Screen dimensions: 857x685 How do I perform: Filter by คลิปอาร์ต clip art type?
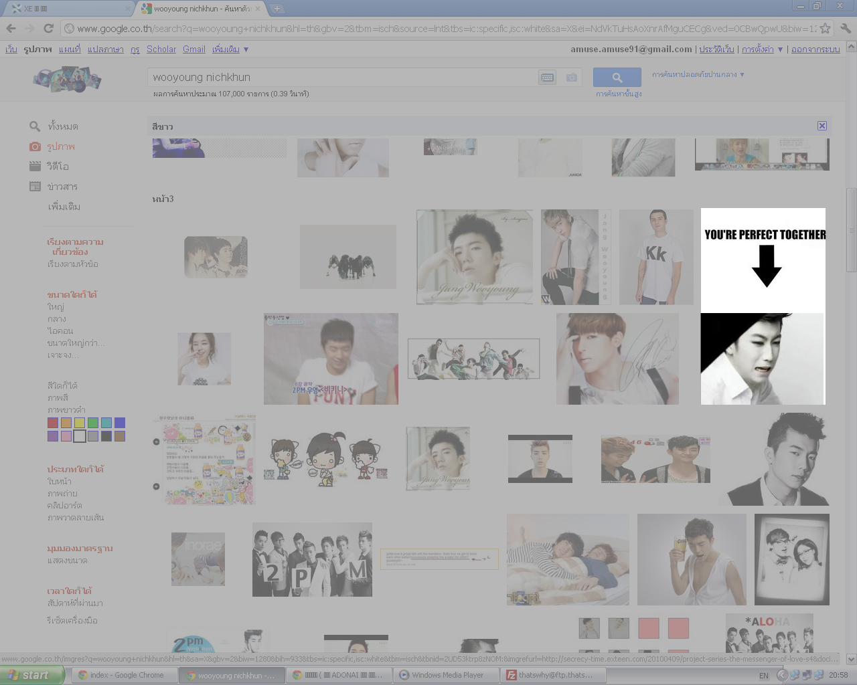pyautogui.click(x=64, y=506)
